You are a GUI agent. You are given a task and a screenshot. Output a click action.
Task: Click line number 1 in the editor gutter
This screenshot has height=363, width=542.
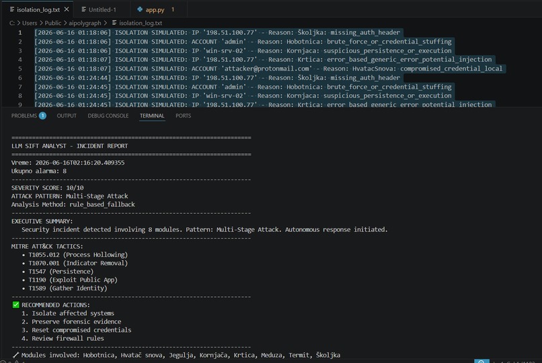click(20, 33)
